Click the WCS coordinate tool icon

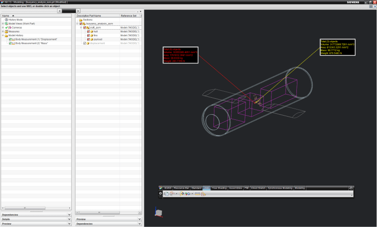172,194
